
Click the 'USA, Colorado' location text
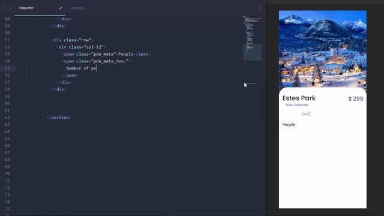297,105
